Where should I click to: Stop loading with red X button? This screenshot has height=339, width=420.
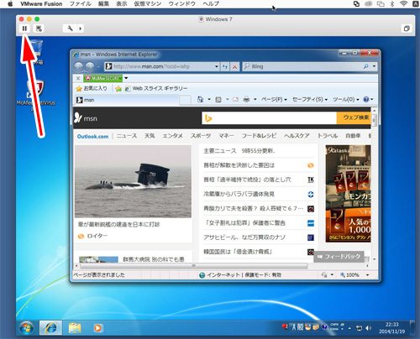click(234, 66)
